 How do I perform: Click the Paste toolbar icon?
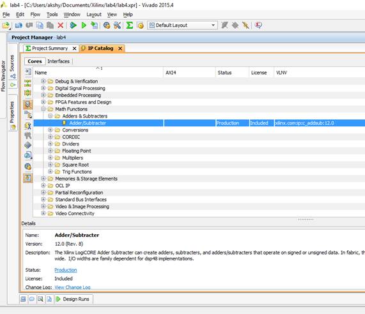pyautogui.click(x=50, y=25)
